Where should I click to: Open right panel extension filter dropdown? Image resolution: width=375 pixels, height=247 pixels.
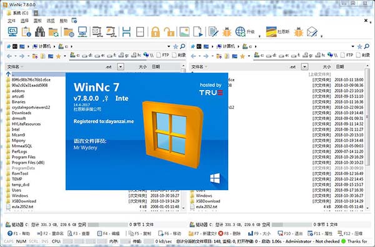click(x=305, y=66)
